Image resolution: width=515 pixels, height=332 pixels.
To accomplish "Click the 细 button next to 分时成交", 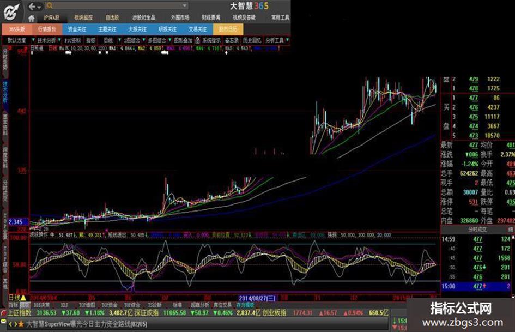I will point(511,230).
